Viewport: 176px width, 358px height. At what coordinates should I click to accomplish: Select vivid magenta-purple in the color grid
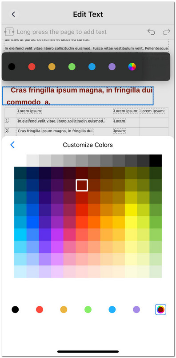(57, 235)
